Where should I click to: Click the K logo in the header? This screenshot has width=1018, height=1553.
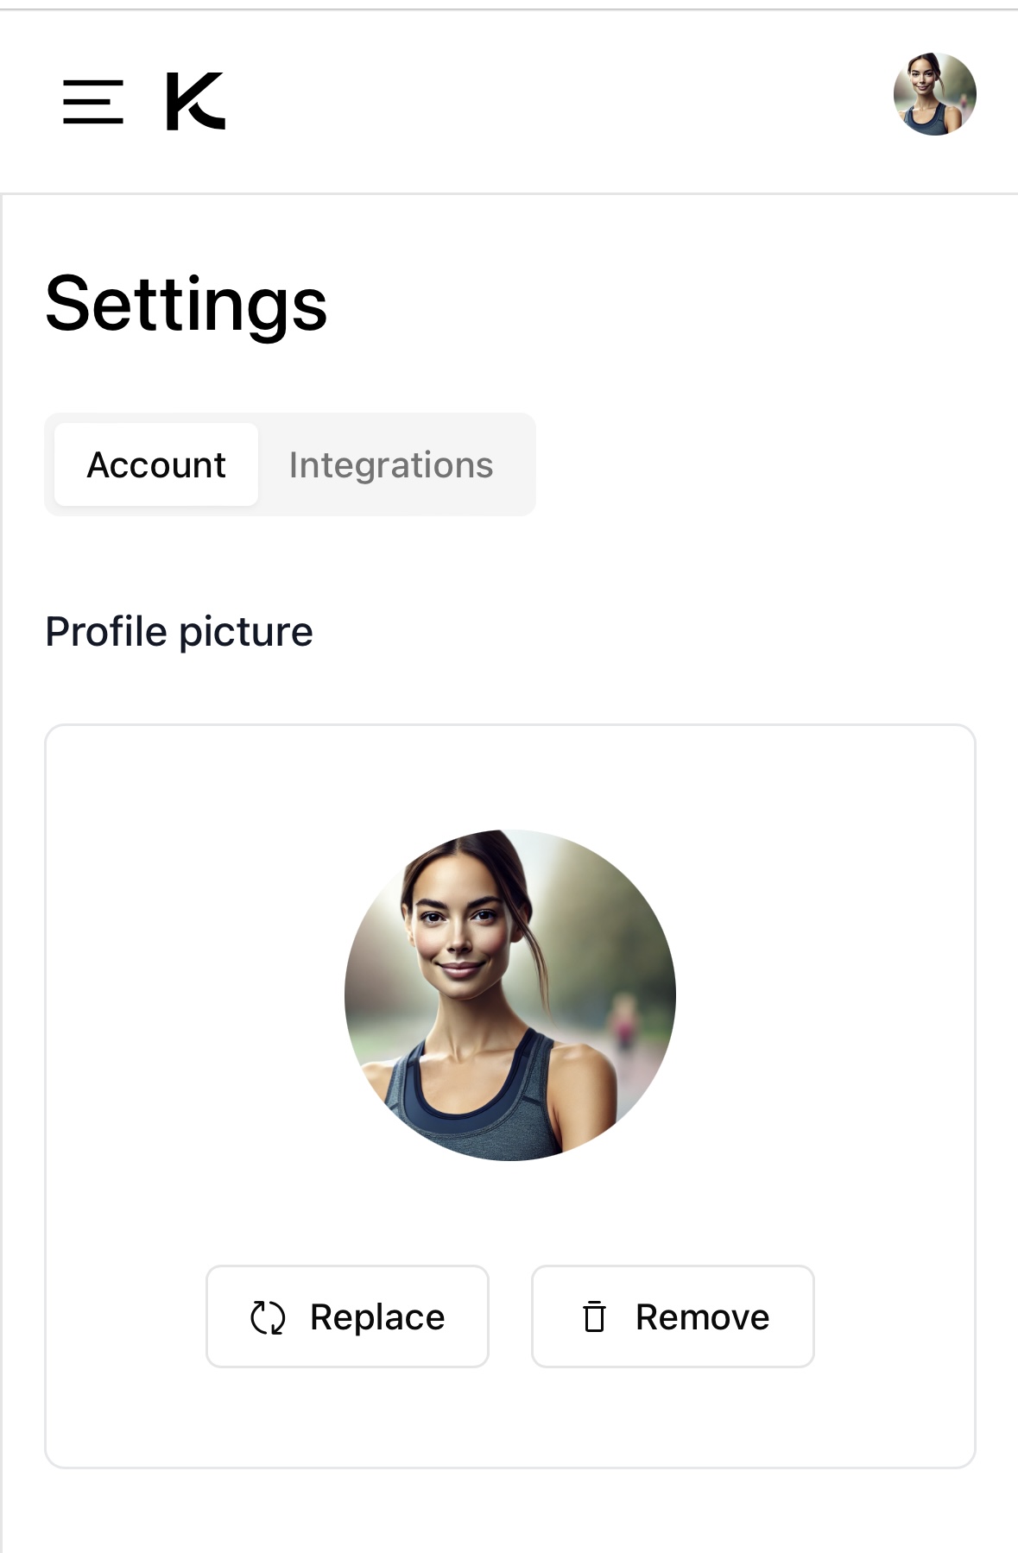click(195, 102)
